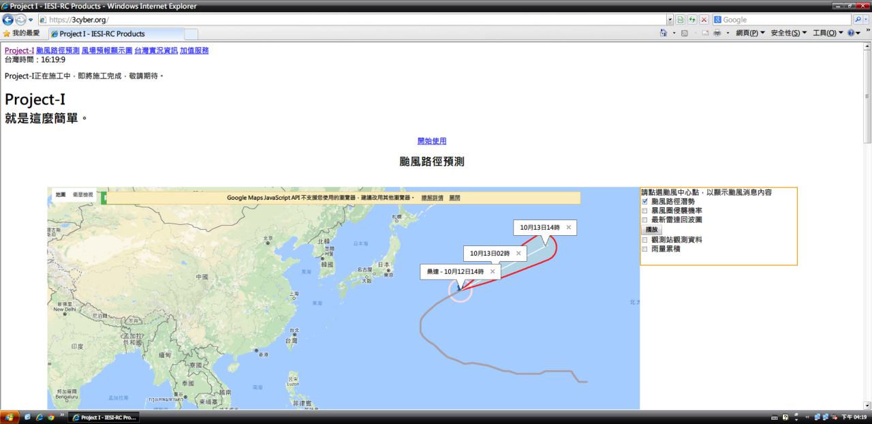Open the Print icon dropdown arrow
872x424 pixels.
point(728,33)
